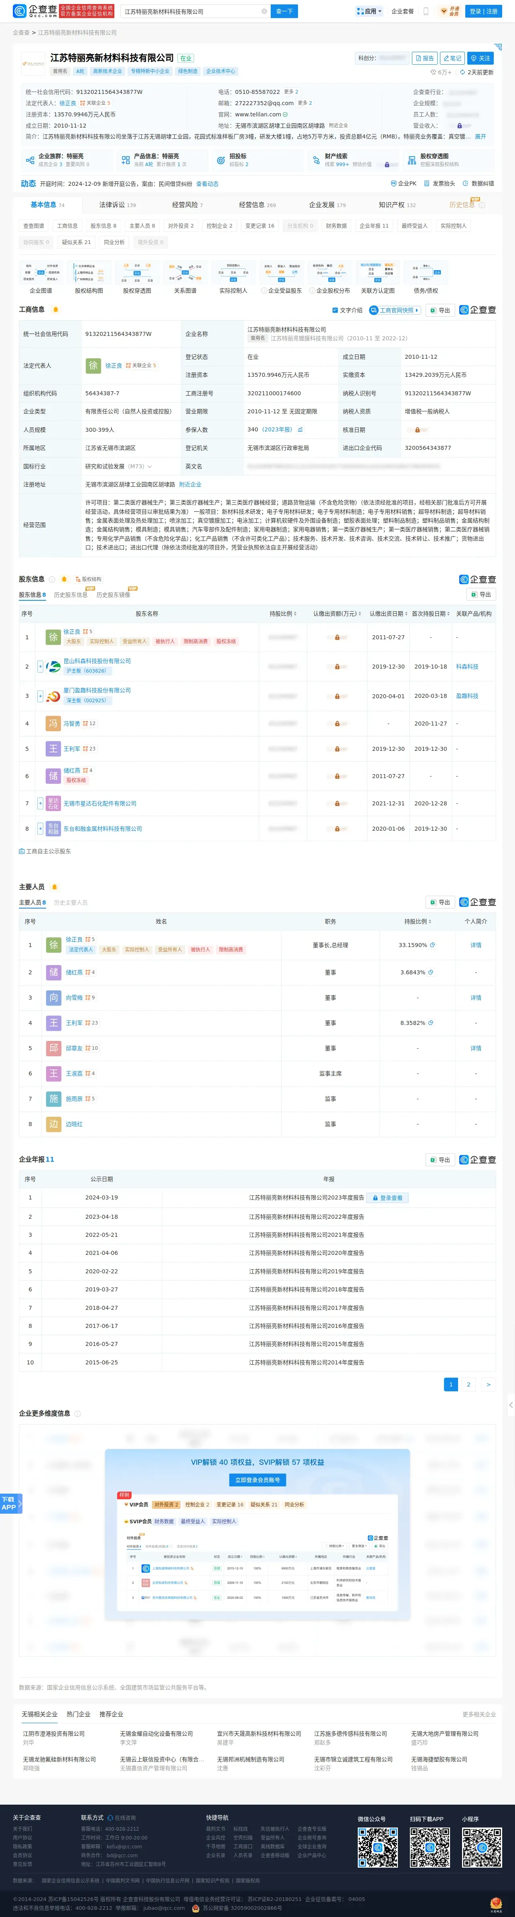Clear the search box with X icon
Screen dimensions: 515x1917
pos(264,11)
